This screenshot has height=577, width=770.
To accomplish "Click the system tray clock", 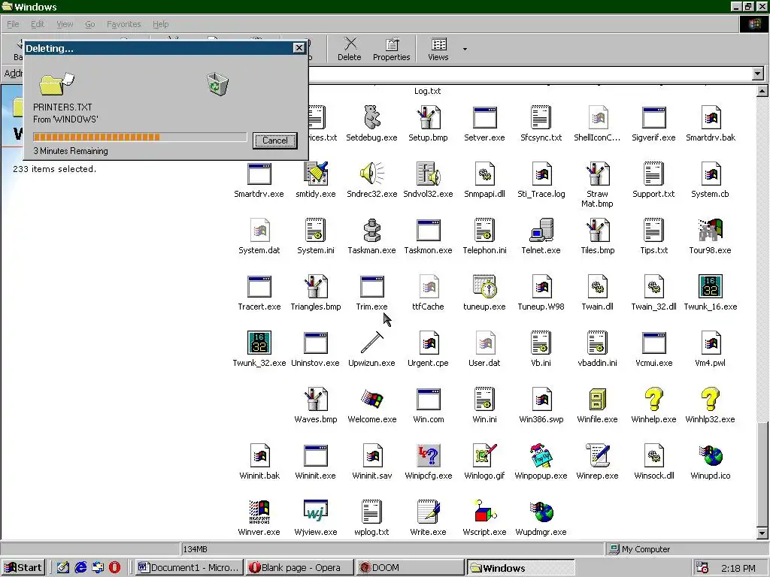I will (738, 568).
